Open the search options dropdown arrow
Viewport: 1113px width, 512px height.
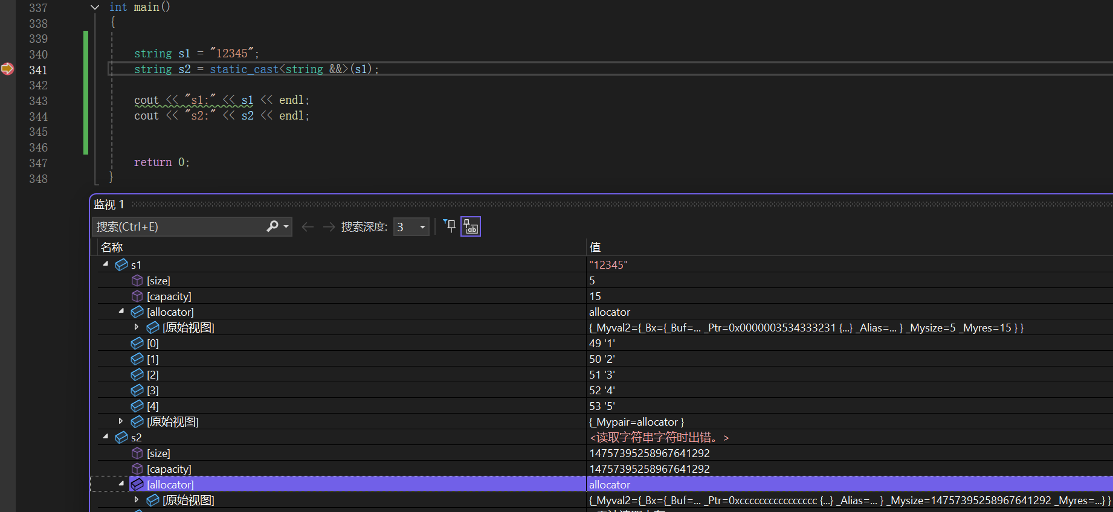point(286,227)
